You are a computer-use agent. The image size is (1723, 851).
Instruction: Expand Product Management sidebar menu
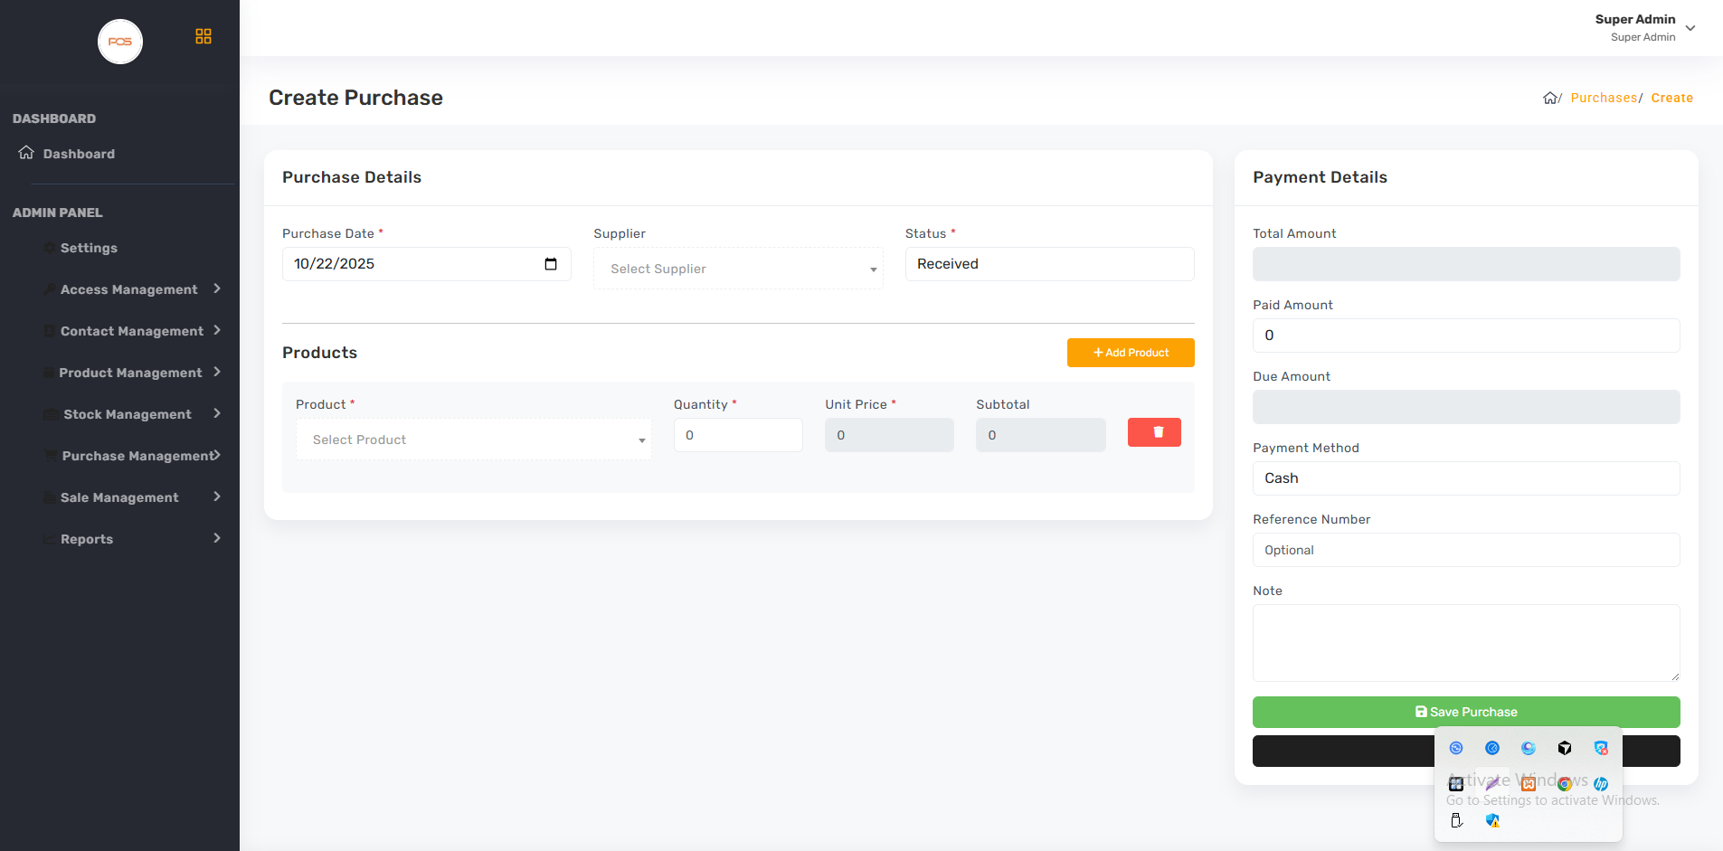tap(131, 373)
